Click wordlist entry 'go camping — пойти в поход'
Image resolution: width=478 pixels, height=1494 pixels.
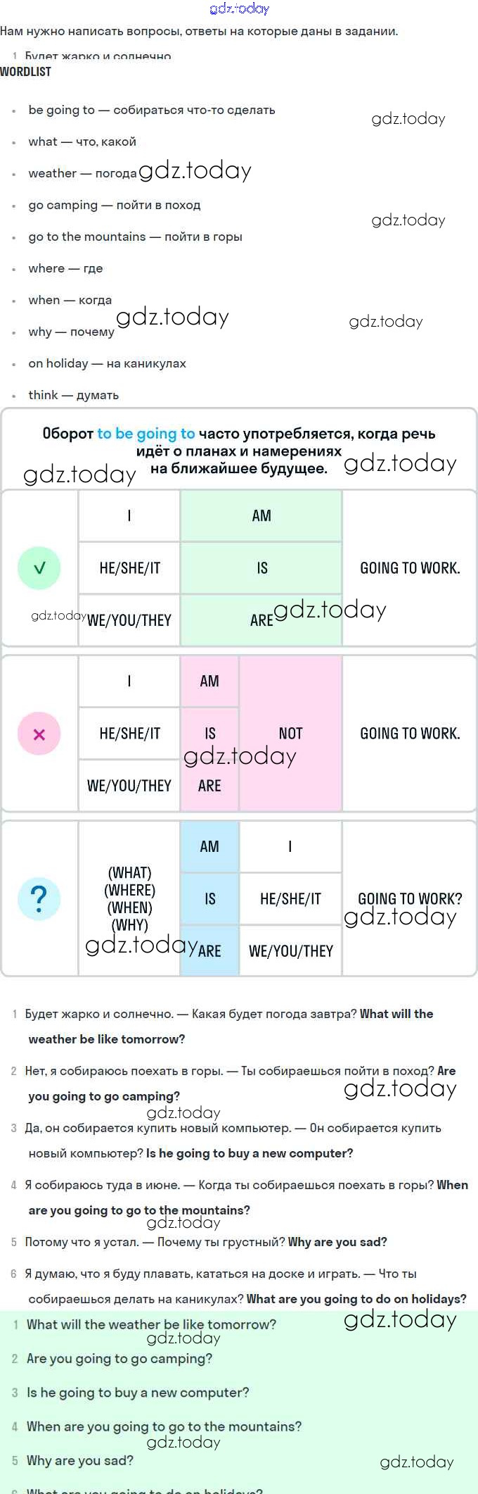pos(115,205)
